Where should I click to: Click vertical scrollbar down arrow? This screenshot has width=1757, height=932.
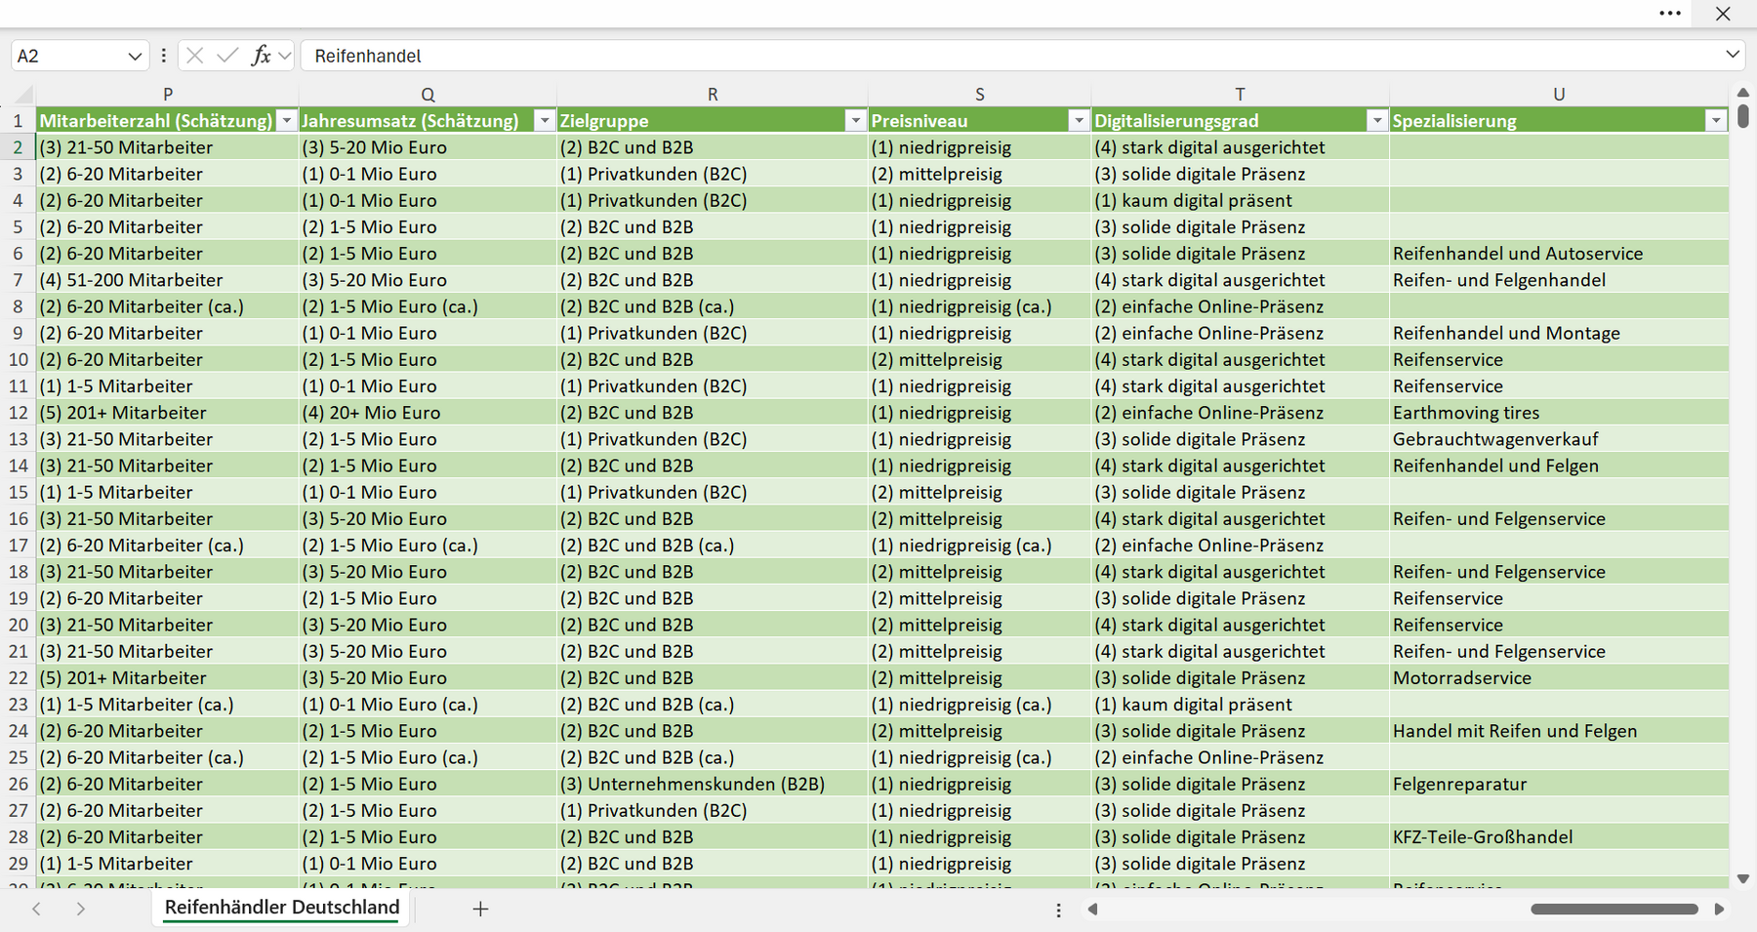point(1743,879)
